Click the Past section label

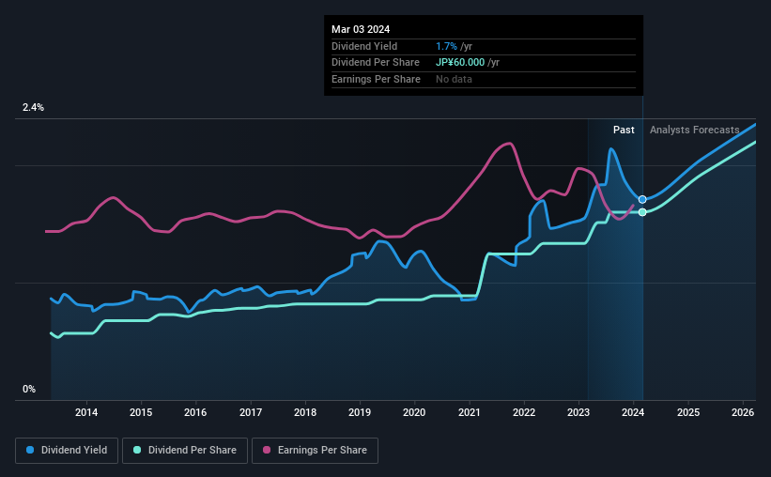624,130
